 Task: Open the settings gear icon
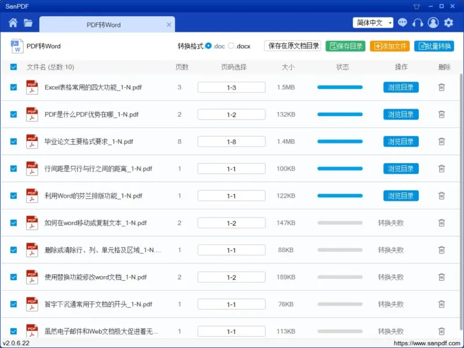point(448,23)
